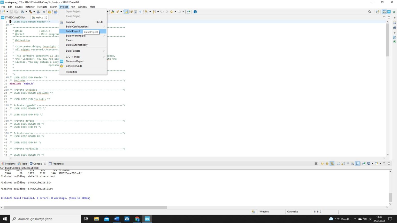
Task: Open the Device Configuration Tool perspective (MX)
Action: tap(389, 12)
